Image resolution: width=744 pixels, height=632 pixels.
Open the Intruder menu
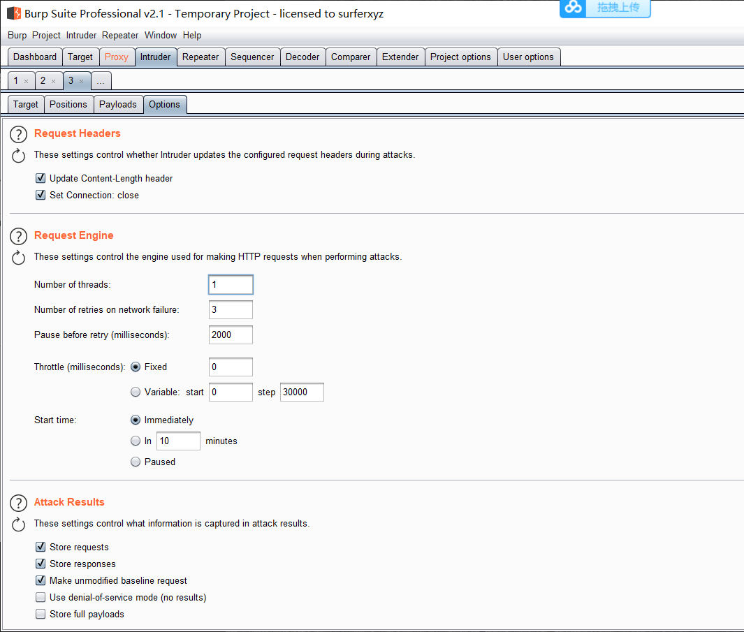click(x=81, y=35)
